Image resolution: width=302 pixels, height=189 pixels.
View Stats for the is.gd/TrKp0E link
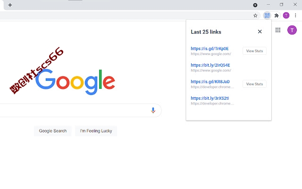click(x=254, y=51)
